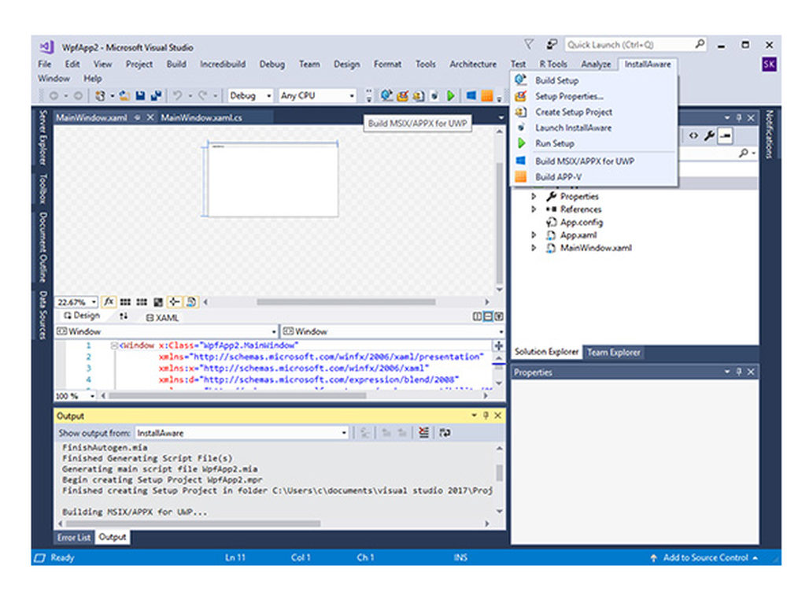Image resolution: width=787 pixels, height=614 pixels.
Task: Open the 100 % editor zoom dropdown
Action: point(92,396)
